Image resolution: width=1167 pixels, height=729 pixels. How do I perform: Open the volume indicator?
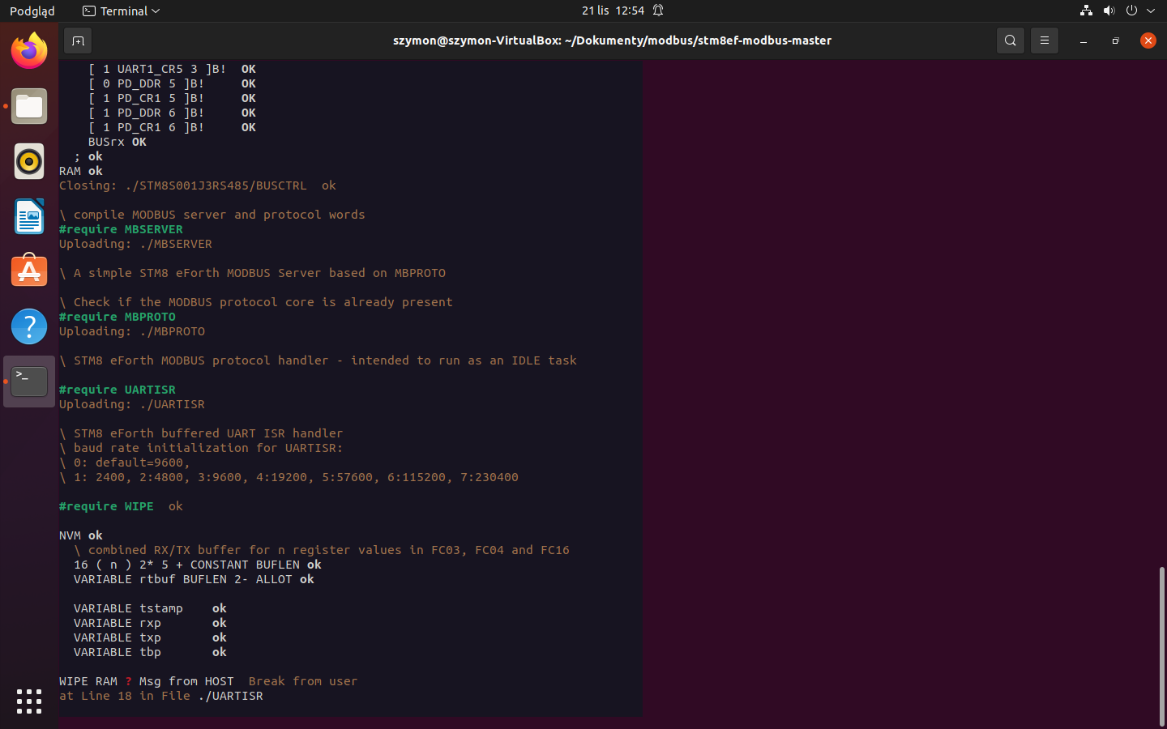tap(1109, 11)
